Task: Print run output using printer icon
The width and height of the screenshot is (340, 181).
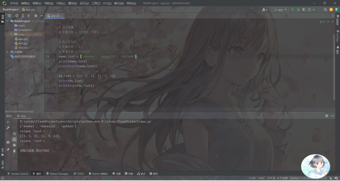Action: click(x=14, y=145)
